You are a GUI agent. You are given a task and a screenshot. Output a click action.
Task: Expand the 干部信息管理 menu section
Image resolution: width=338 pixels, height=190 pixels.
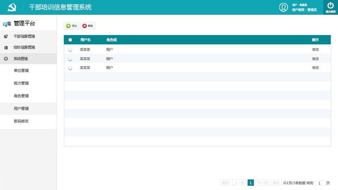24,36
